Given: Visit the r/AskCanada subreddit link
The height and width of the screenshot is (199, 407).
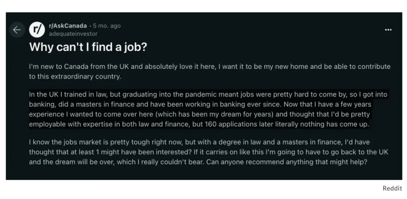Looking at the screenshot, I should point(68,26).
